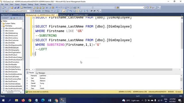
Task: Click the Firstname column header in results
Action: 34,76
